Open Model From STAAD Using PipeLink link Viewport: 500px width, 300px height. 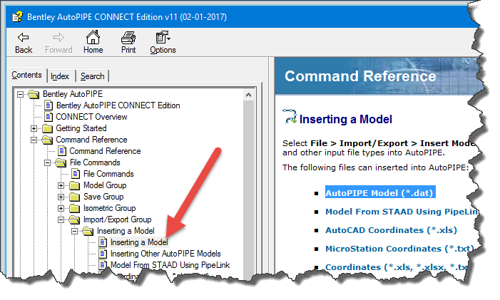tap(402, 212)
